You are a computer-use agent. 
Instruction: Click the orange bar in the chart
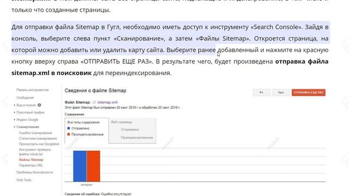tap(93, 166)
